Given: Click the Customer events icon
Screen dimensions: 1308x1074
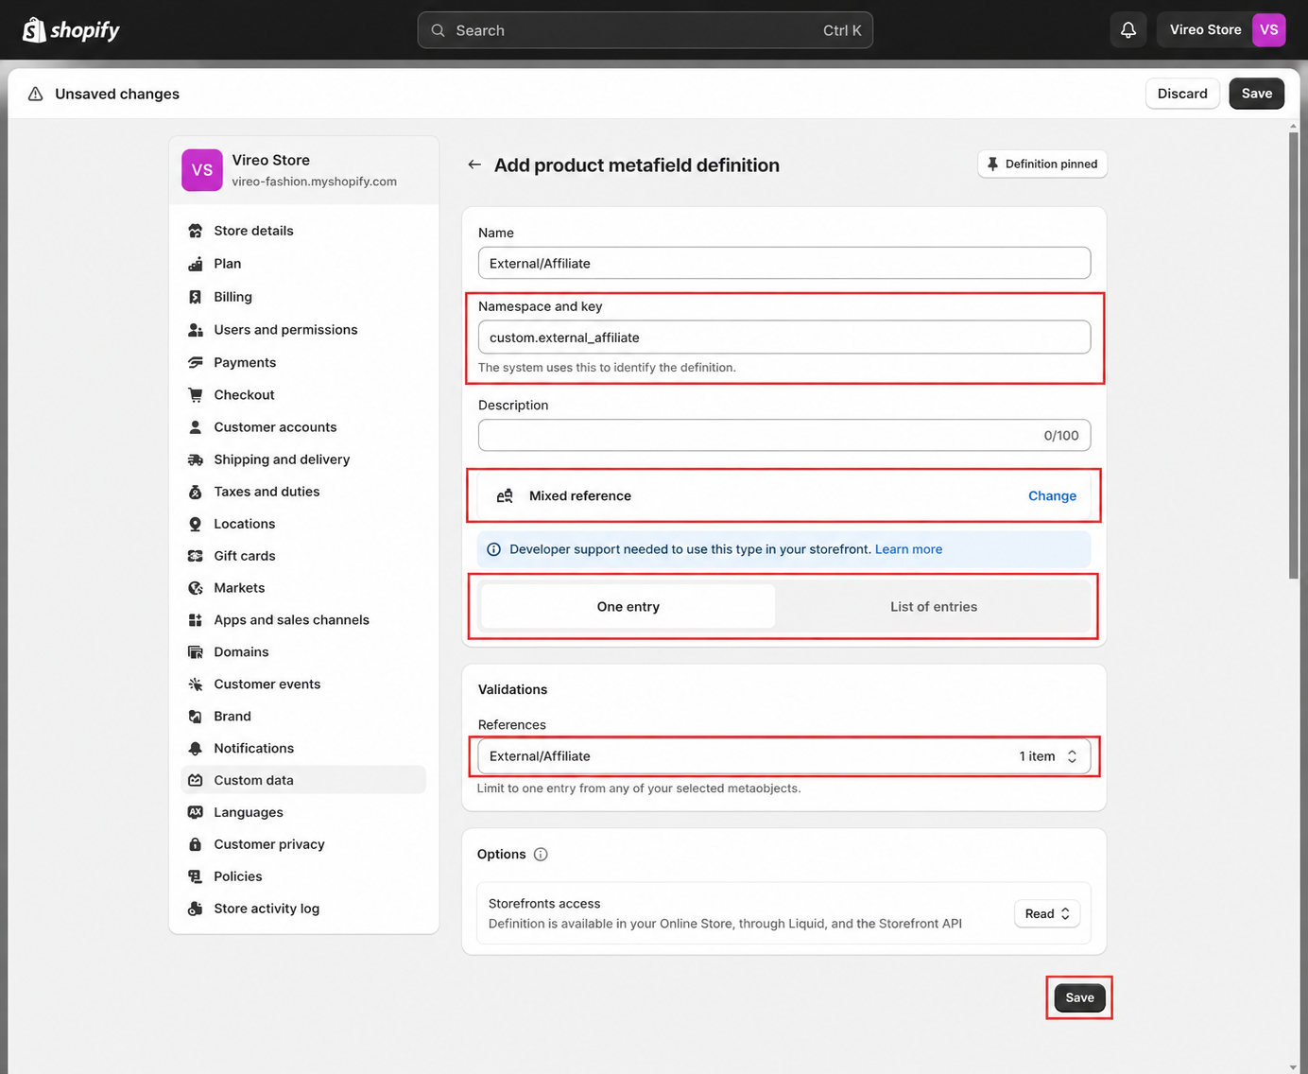Looking at the screenshot, I should point(196,684).
